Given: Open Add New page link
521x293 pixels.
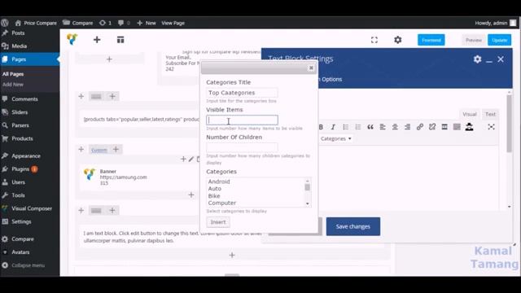Looking at the screenshot, I should (x=13, y=85).
